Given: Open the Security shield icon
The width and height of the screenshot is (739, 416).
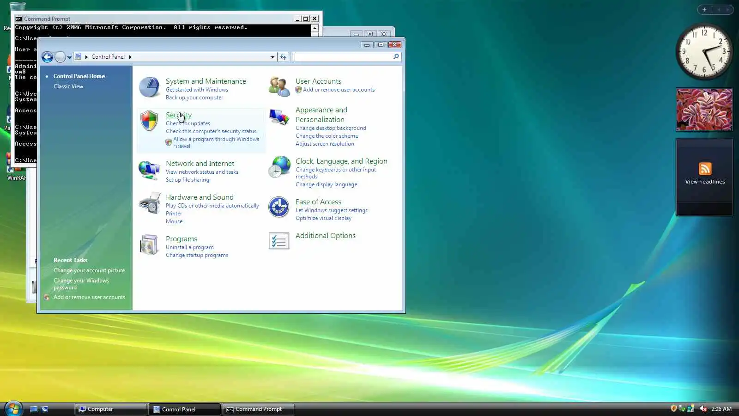Looking at the screenshot, I should pos(149,121).
